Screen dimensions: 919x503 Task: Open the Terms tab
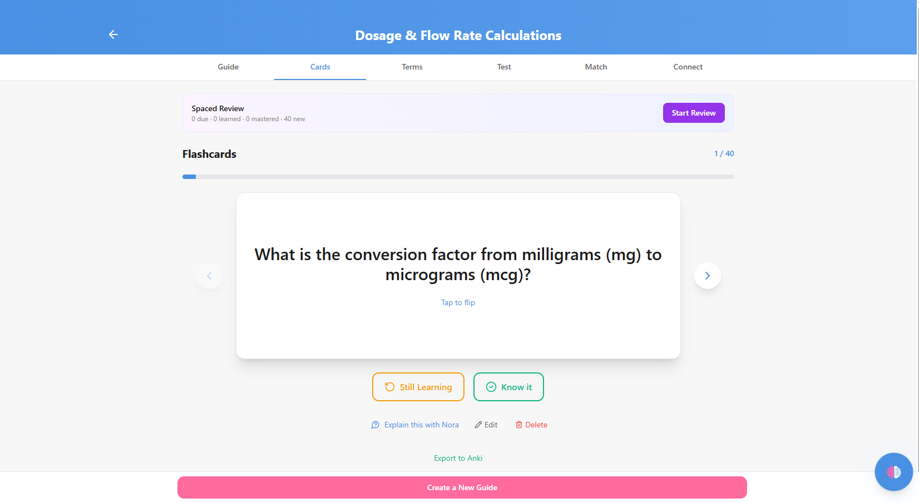tap(412, 67)
